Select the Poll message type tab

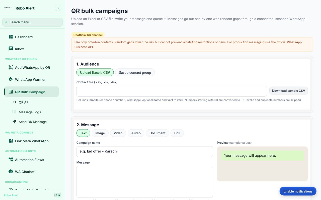pos(177,133)
